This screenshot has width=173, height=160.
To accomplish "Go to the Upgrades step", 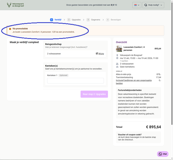I will pyautogui.click(x=74, y=20).
